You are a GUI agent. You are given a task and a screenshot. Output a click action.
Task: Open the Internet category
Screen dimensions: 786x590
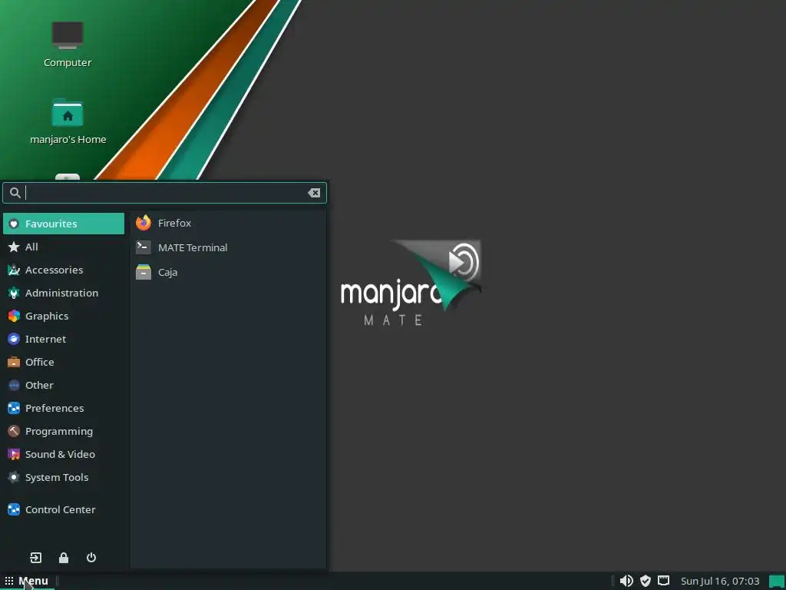pyautogui.click(x=64, y=339)
